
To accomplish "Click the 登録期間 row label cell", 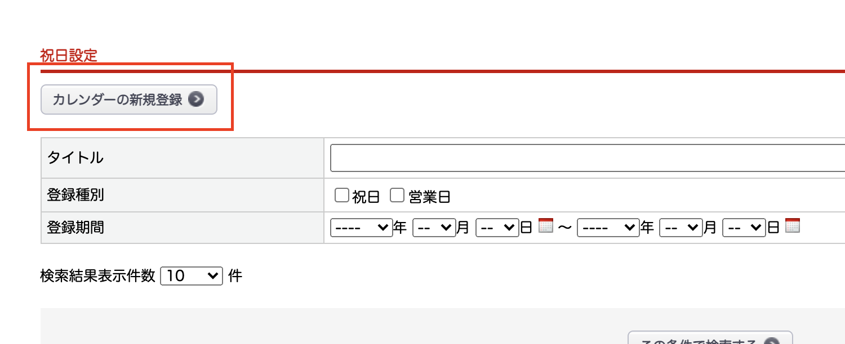I will [182, 228].
